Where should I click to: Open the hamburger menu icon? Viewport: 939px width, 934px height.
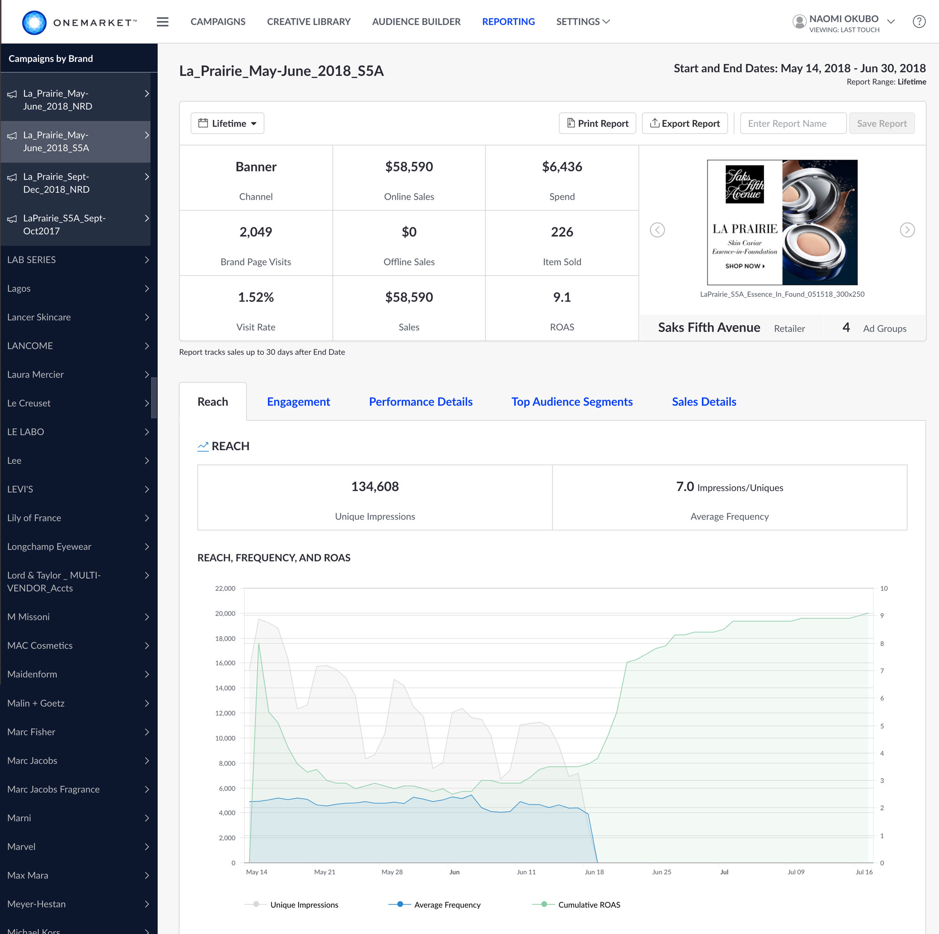click(x=162, y=22)
